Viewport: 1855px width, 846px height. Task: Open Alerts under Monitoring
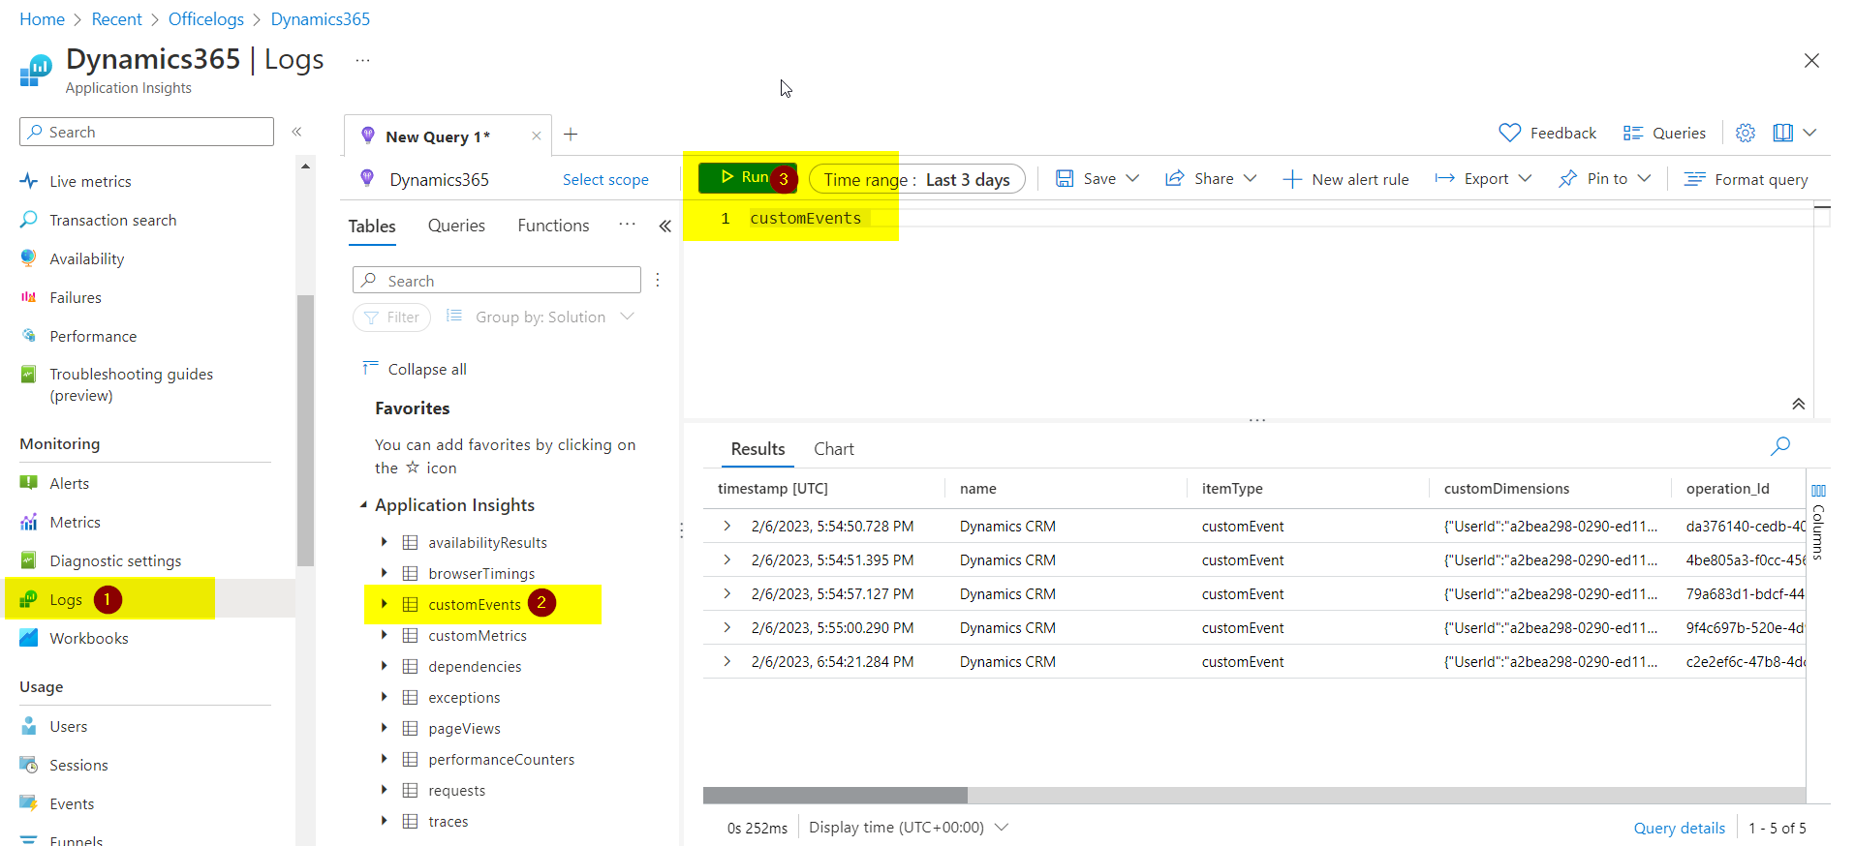69,483
